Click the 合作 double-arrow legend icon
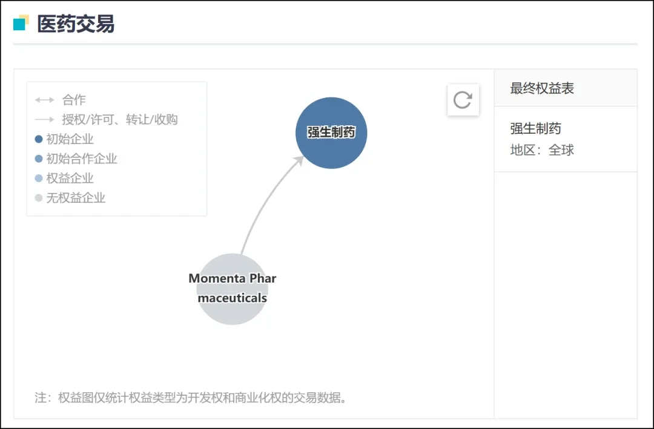Image resolution: width=654 pixels, height=429 pixels. click(45, 100)
